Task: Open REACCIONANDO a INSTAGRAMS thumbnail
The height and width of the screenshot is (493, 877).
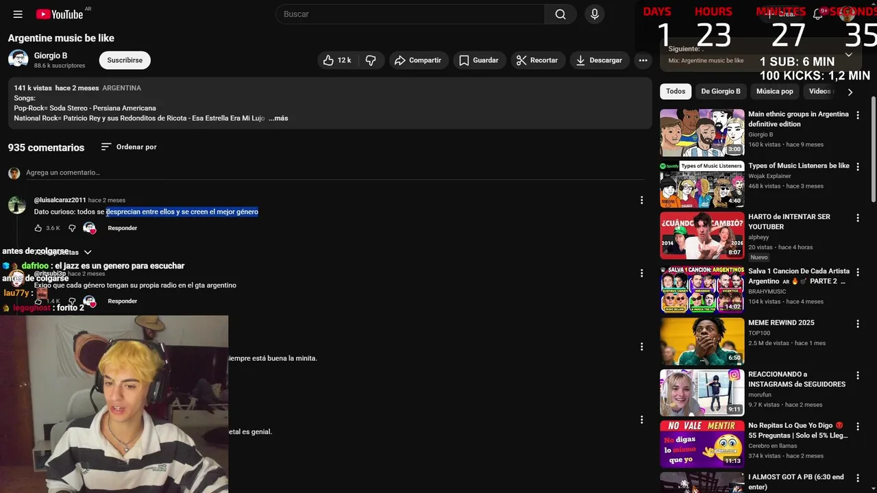Action: [702, 392]
